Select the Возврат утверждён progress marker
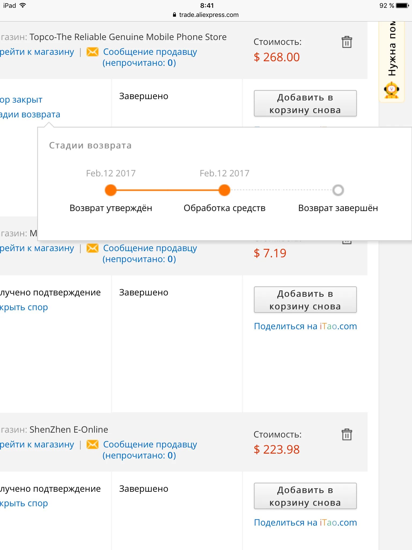The width and height of the screenshot is (412, 550). coord(111,190)
